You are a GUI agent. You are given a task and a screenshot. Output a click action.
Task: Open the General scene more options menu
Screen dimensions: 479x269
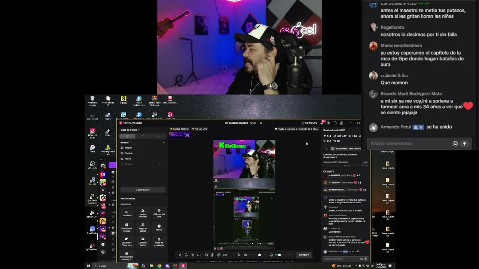click(x=164, y=142)
